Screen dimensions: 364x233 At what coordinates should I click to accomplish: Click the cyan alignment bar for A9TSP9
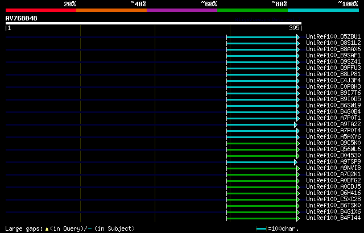point(260,163)
